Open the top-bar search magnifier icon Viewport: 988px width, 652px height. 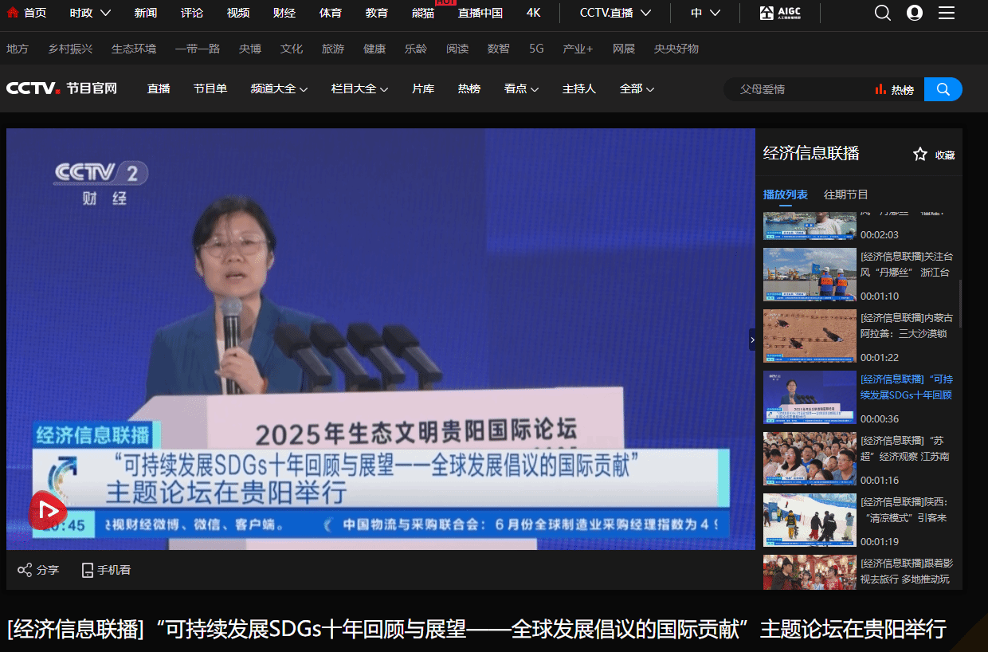[883, 13]
